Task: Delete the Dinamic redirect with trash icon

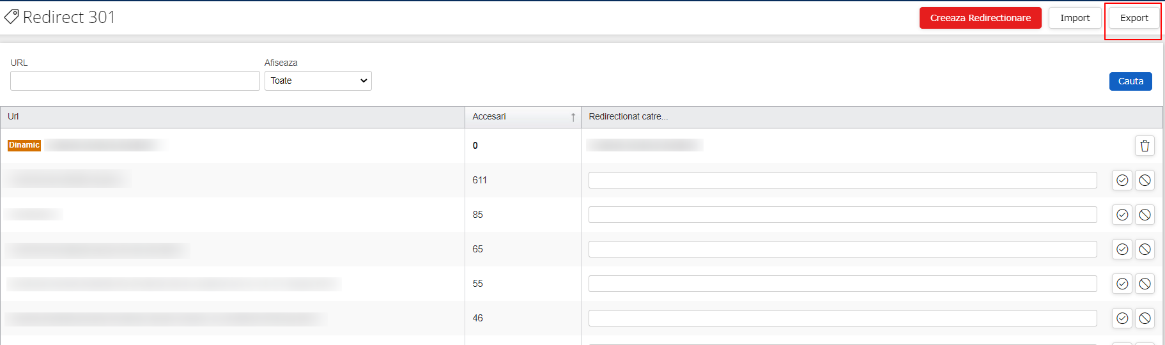Action: click(1145, 146)
